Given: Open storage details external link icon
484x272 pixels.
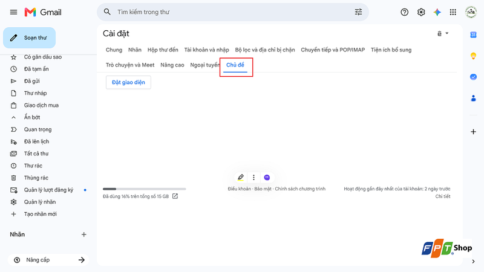Looking at the screenshot, I should point(175,196).
